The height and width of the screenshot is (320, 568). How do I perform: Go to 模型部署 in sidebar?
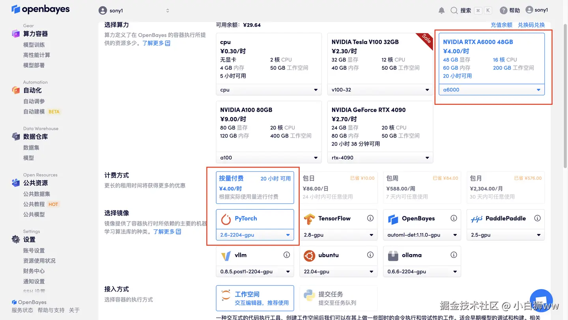pos(34,65)
